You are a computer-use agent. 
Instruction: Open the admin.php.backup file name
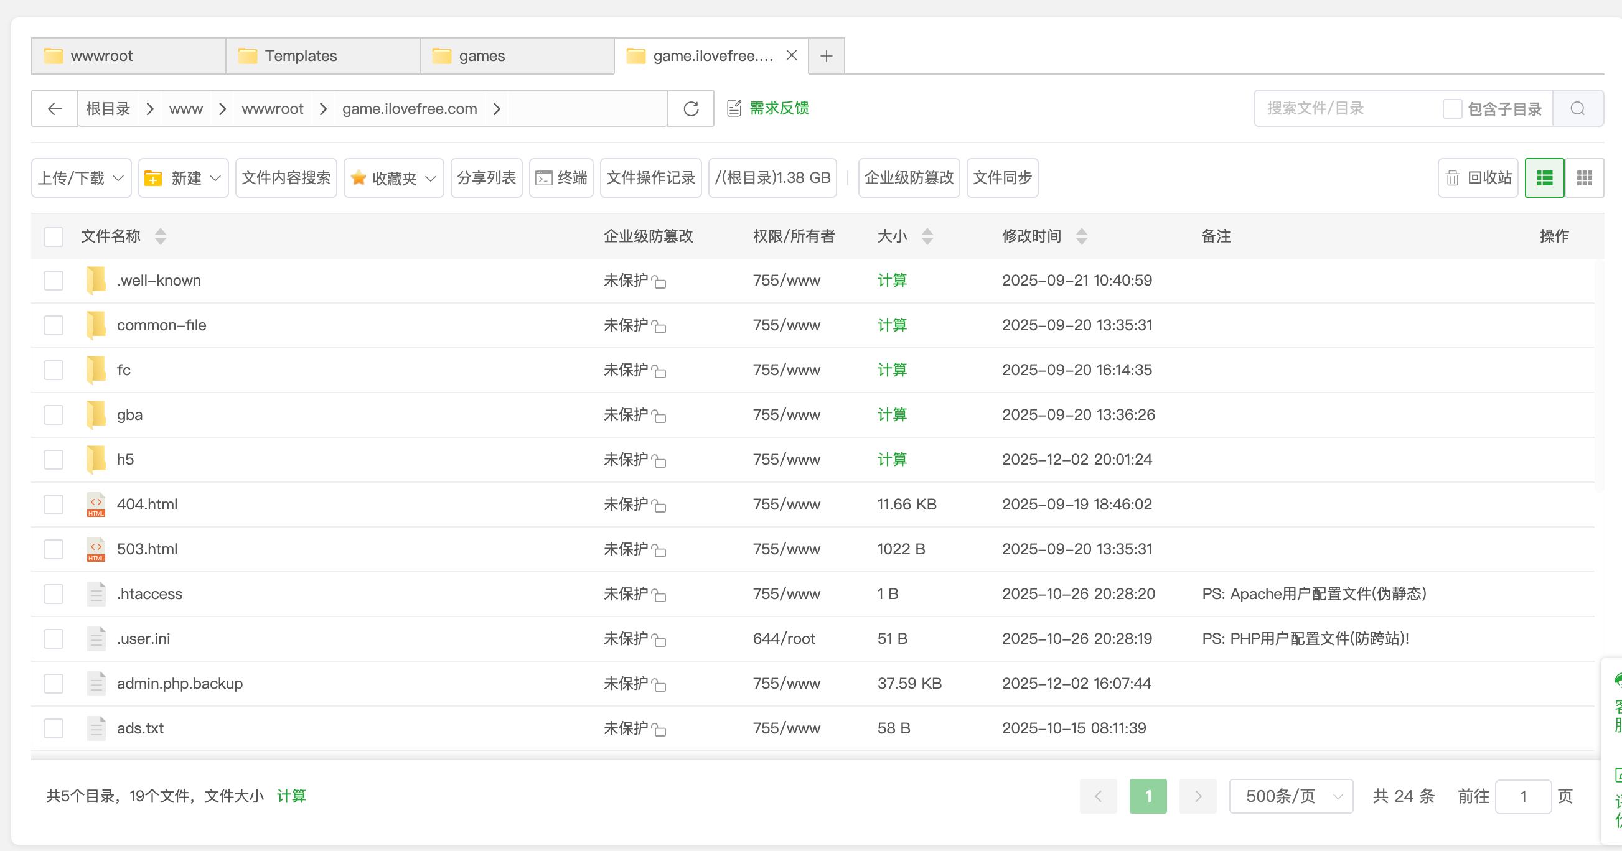pyautogui.click(x=179, y=684)
